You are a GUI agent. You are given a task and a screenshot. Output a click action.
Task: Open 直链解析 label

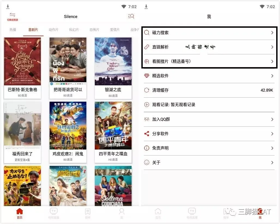click(160, 47)
